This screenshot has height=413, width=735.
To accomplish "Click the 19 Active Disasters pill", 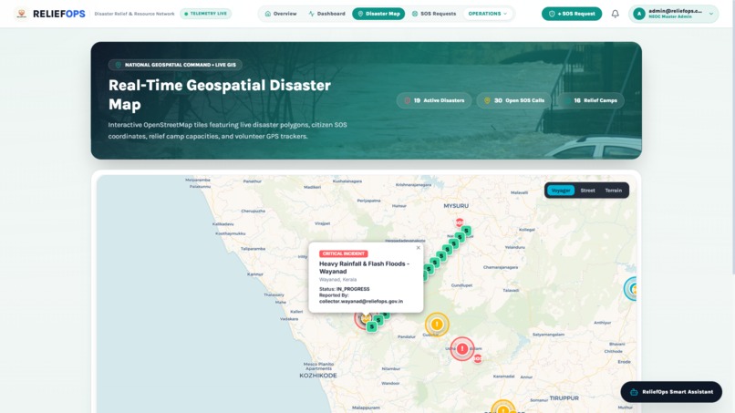I will (434, 100).
